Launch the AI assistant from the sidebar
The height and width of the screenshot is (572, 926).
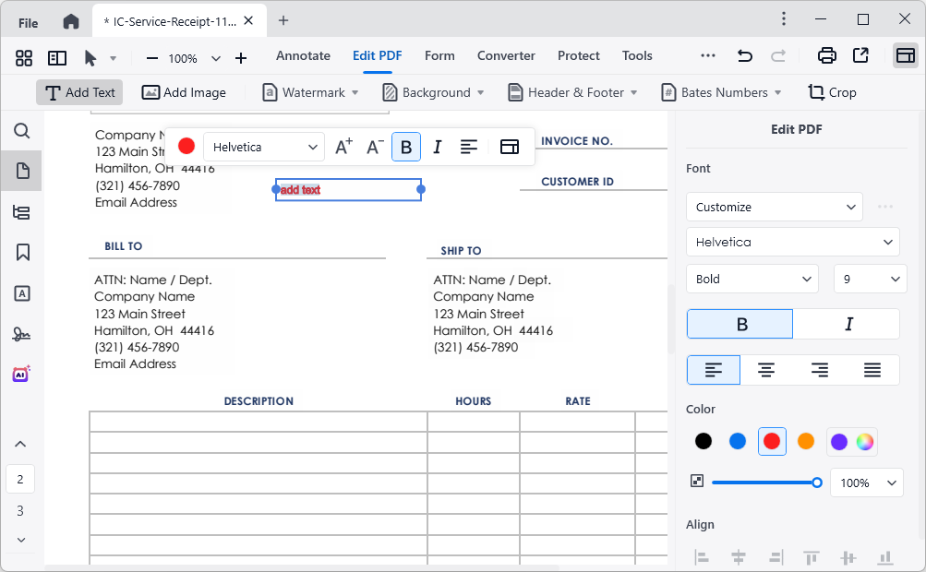[21, 374]
